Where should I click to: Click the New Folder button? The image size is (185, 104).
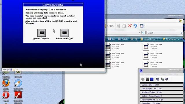(169, 39)
